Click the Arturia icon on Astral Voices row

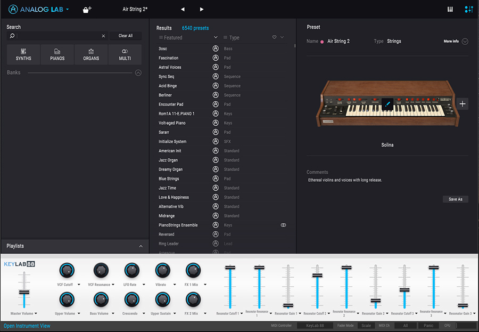tap(216, 67)
